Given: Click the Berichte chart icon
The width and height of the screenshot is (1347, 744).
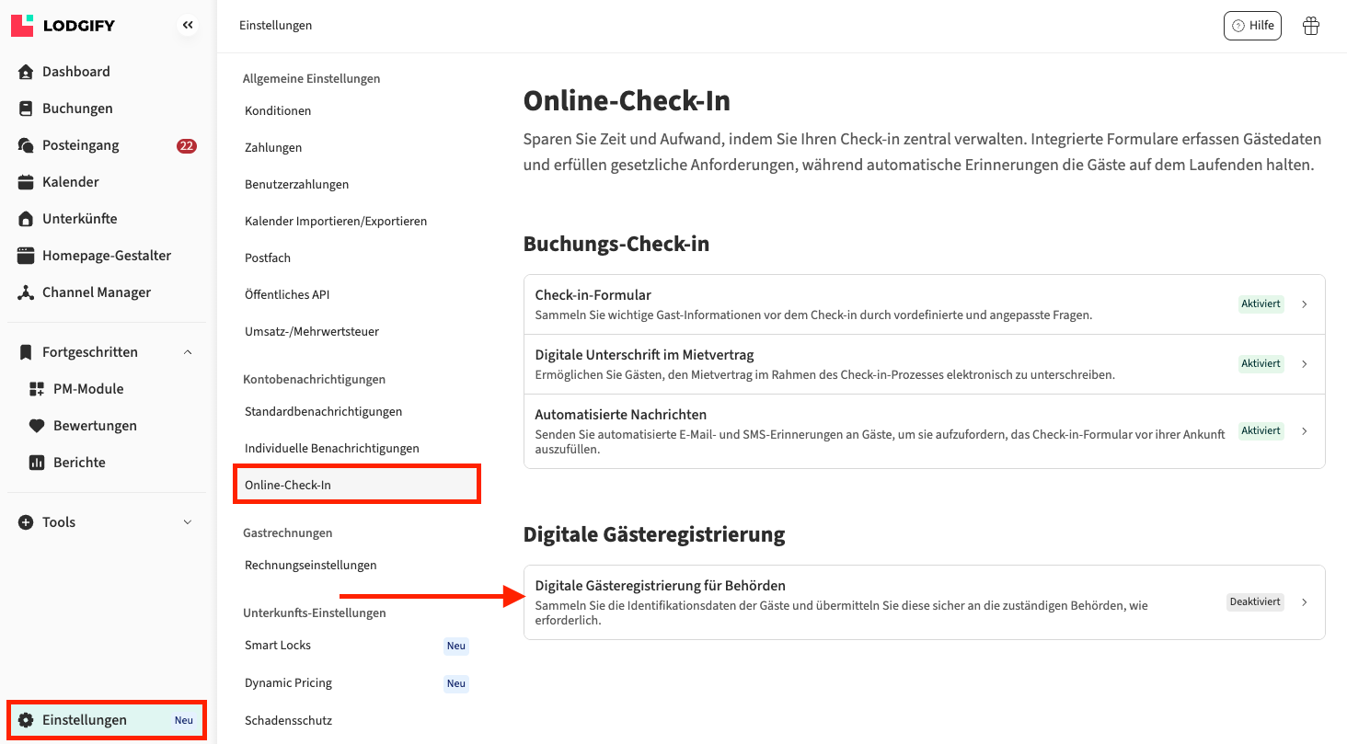Looking at the screenshot, I should pos(37,463).
